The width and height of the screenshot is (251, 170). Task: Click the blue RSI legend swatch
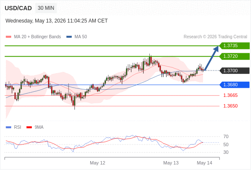[9, 127]
